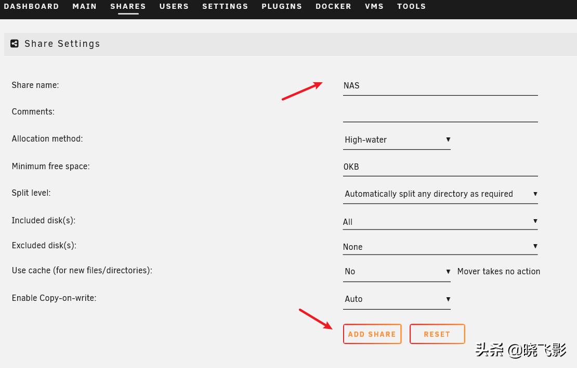Switch to the Docker tab

[333, 7]
